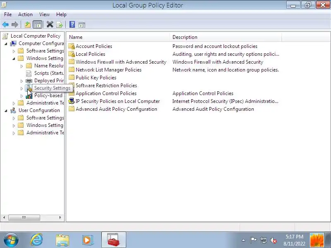This screenshot has width=331, height=248.
Task: Expand the Name Resolution Policy node
Action: pyautogui.click(x=22, y=66)
